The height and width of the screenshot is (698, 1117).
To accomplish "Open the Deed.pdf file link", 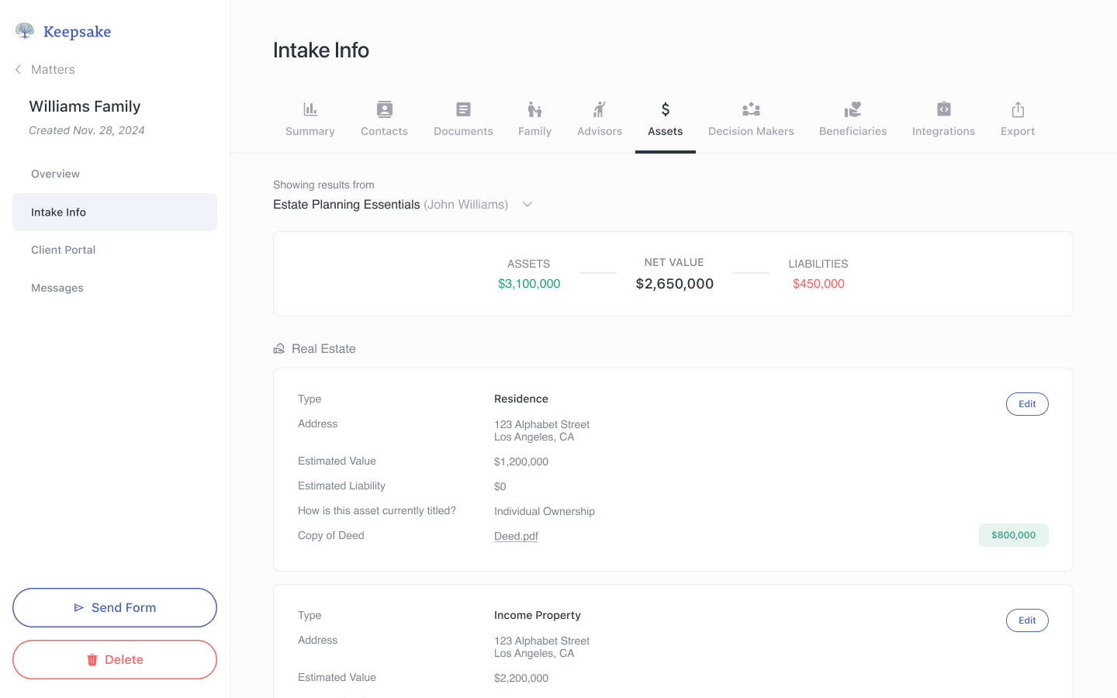I will [516, 536].
